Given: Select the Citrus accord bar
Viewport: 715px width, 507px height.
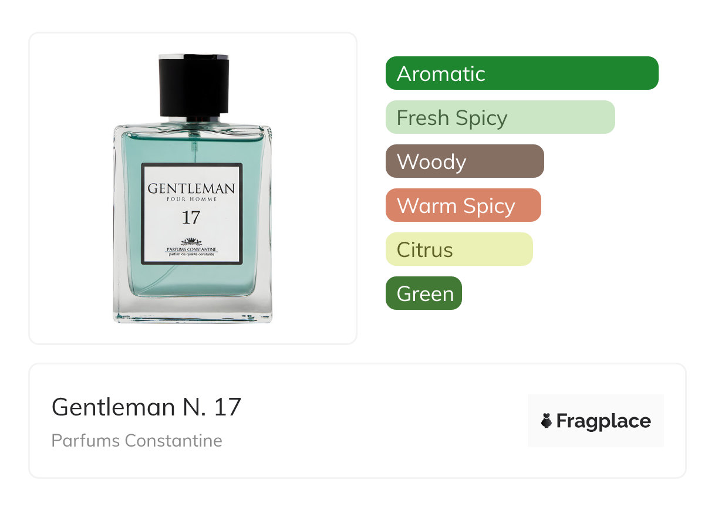Looking at the screenshot, I should [459, 249].
